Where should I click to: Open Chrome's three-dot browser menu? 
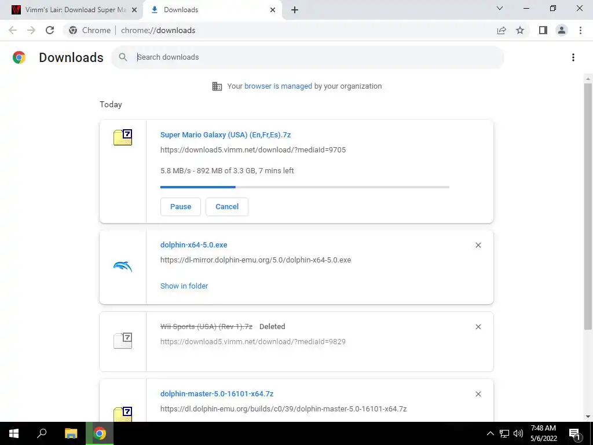(580, 30)
